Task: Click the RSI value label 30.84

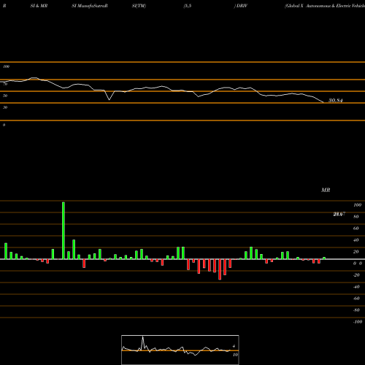Action: [336, 100]
